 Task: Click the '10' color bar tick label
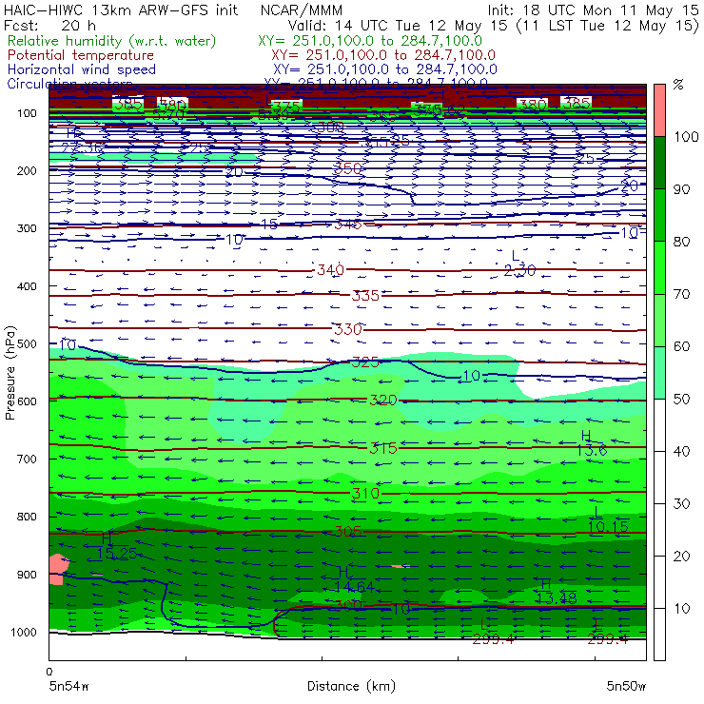[x=682, y=609]
